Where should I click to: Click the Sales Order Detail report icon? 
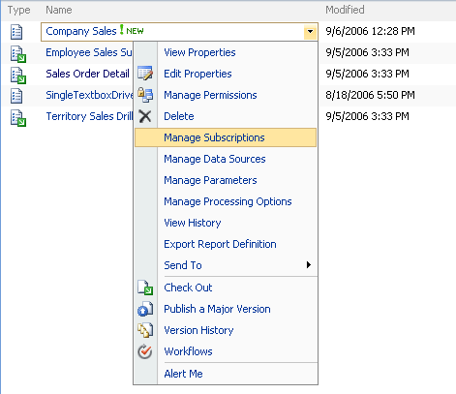pyautogui.click(x=18, y=76)
